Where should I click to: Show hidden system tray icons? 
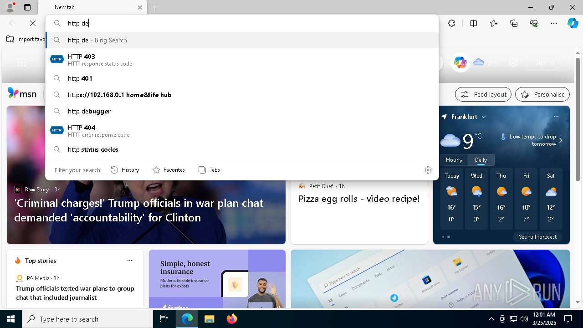(x=491, y=319)
